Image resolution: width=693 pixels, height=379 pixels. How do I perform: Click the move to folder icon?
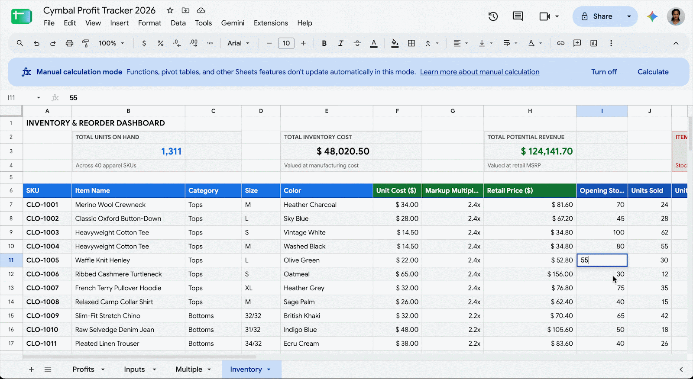[x=185, y=10]
